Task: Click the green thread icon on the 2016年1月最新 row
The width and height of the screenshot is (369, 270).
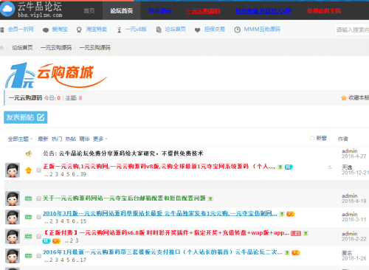Action: click(29, 256)
